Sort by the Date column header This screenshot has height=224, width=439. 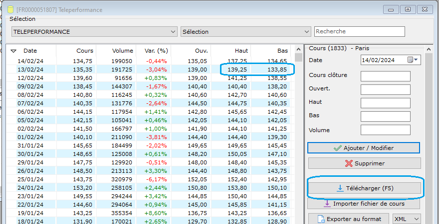(30, 51)
